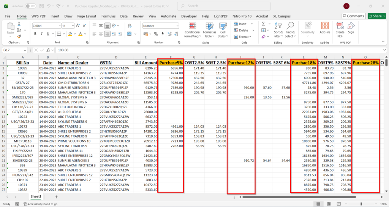This screenshot has width=389, height=207.
Task: Click Create PDF in WPS PDF group
Action: point(340,30)
